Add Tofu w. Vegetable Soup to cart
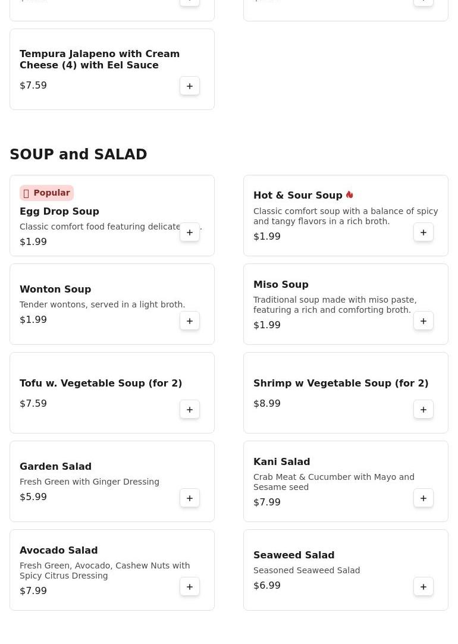This screenshot has height=644, width=458. pyautogui.click(x=189, y=410)
